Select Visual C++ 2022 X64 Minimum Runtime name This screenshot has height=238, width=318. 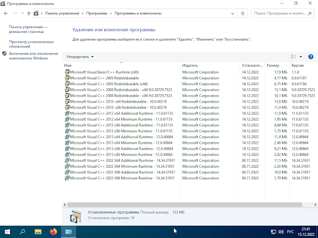point(122,166)
